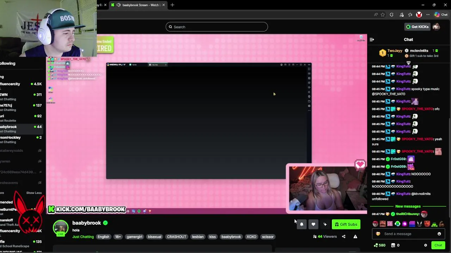Click the sparkle icon beside Gift Subs

tap(325, 224)
